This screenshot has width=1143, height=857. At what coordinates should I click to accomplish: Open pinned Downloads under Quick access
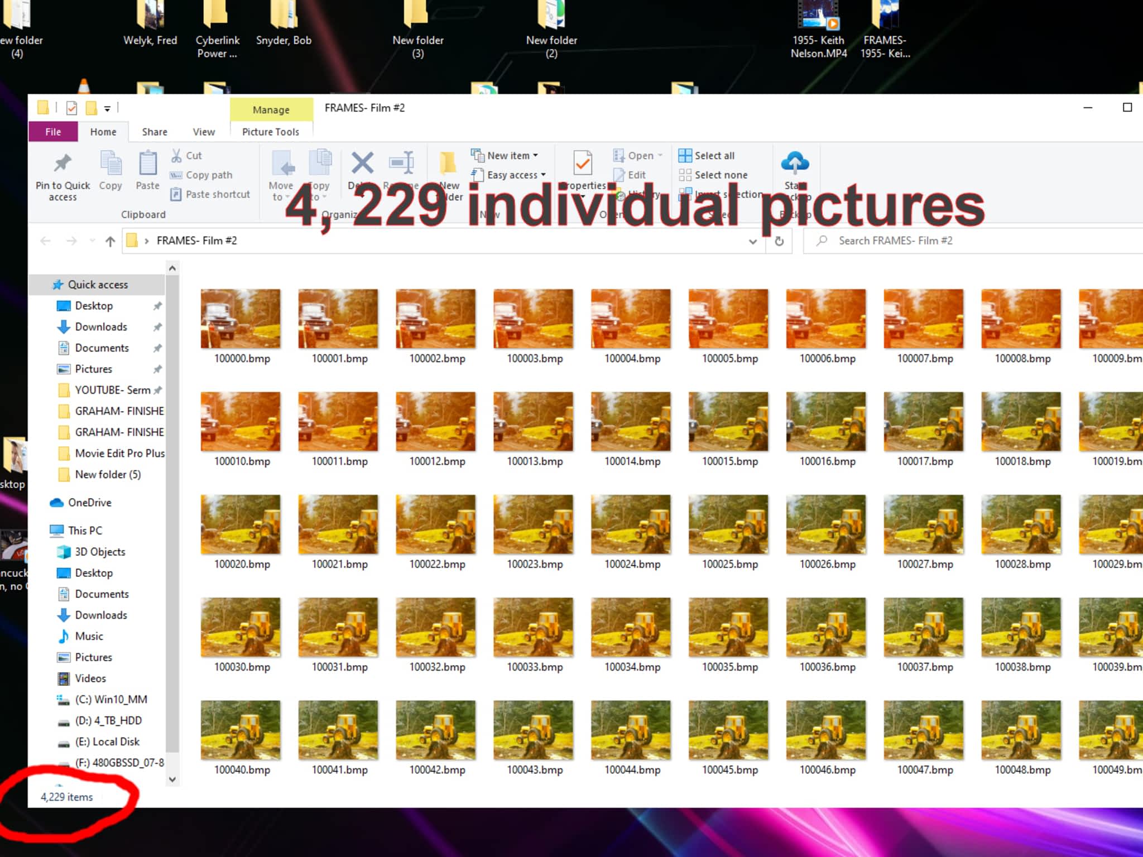point(101,327)
